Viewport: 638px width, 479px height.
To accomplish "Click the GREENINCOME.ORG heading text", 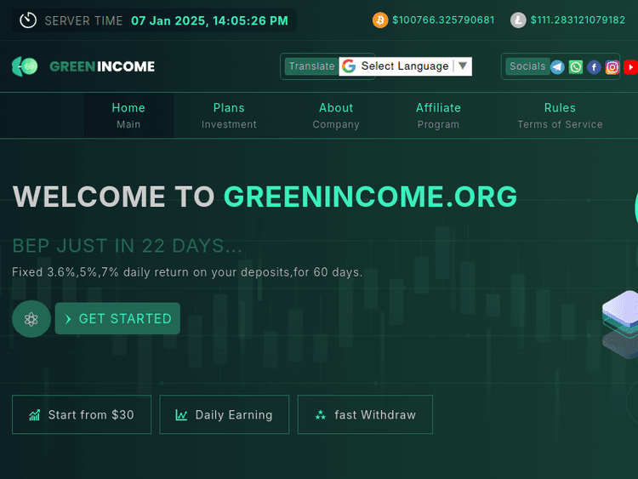I will click(x=370, y=197).
